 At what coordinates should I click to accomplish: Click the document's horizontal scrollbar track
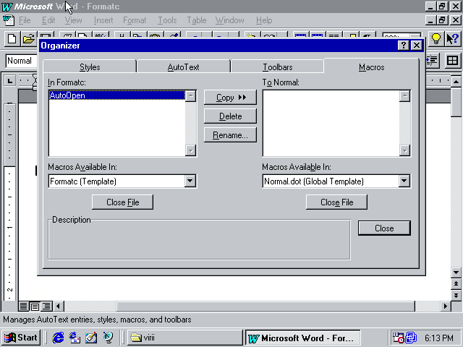coord(253,307)
